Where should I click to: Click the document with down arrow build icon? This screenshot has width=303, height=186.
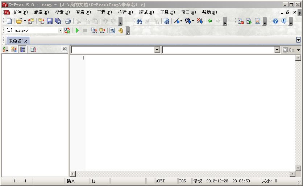click(112, 31)
